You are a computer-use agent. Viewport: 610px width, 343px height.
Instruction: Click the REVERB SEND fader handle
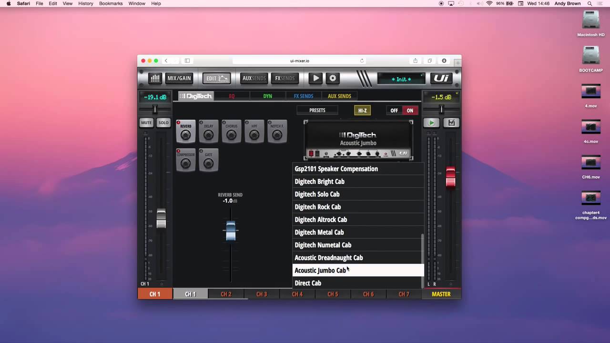tap(231, 231)
